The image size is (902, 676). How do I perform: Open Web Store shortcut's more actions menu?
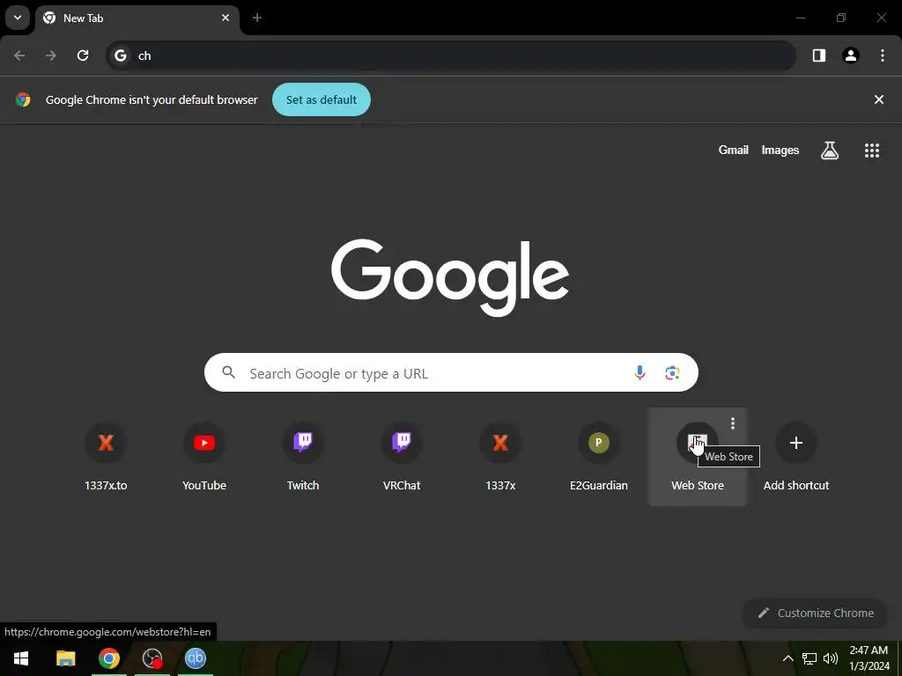pyautogui.click(x=732, y=423)
